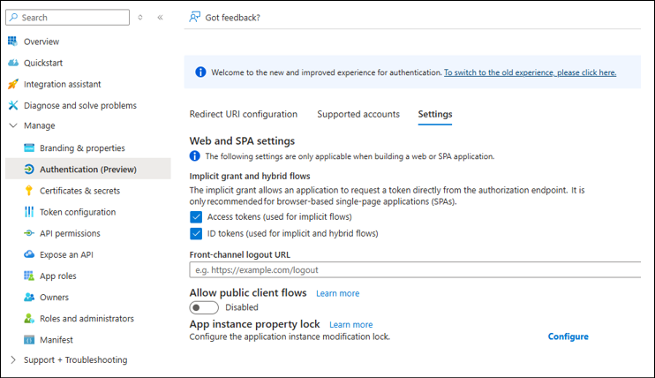Switch to Redirect URI configuration tab
This screenshot has width=655, height=378.
point(244,114)
